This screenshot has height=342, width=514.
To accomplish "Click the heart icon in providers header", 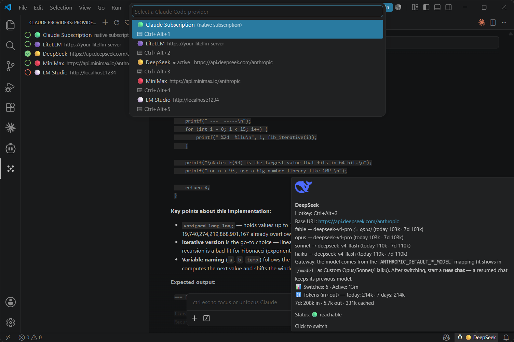I will [x=127, y=22].
